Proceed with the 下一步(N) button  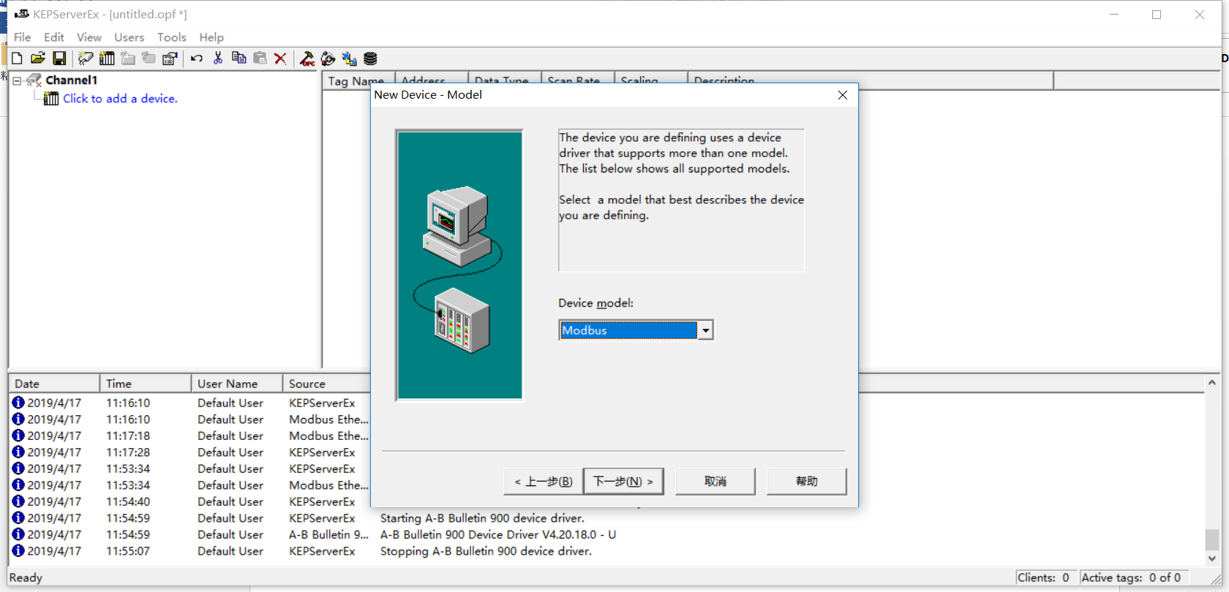click(623, 482)
